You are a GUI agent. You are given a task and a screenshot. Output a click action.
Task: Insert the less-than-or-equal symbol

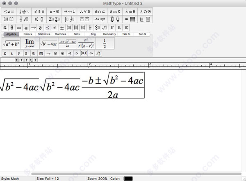coord(48,28)
